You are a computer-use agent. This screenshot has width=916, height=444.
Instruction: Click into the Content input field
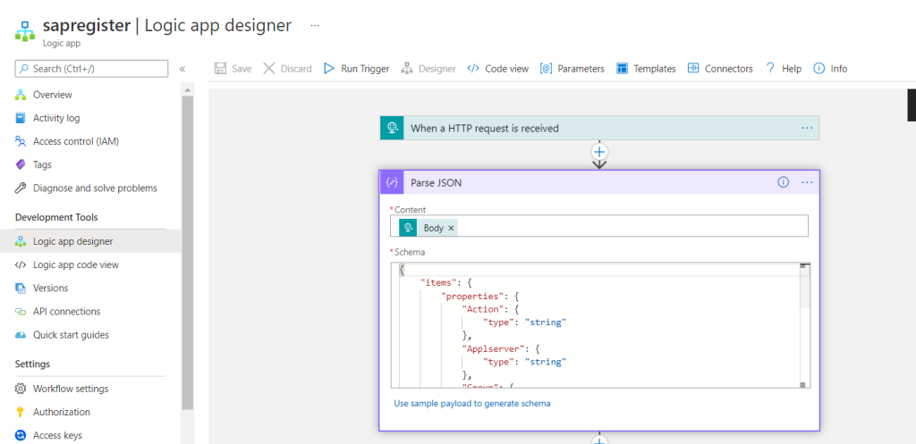(599, 226)
